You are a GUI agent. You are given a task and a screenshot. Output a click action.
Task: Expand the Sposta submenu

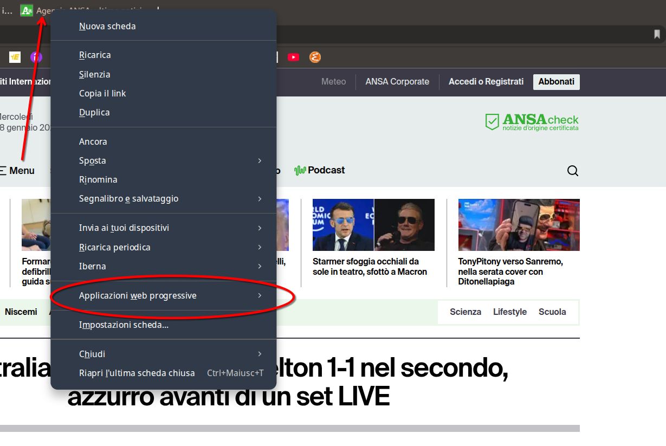coord(92,160)
